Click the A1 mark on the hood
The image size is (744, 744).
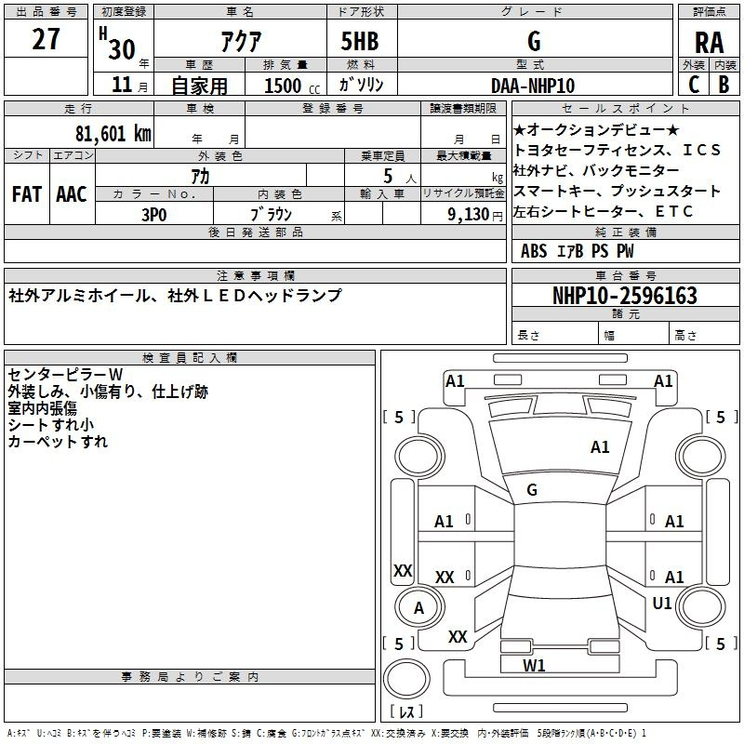pos(599,447)
